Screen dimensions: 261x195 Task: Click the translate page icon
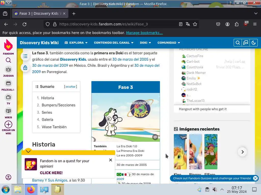(188, 24)
